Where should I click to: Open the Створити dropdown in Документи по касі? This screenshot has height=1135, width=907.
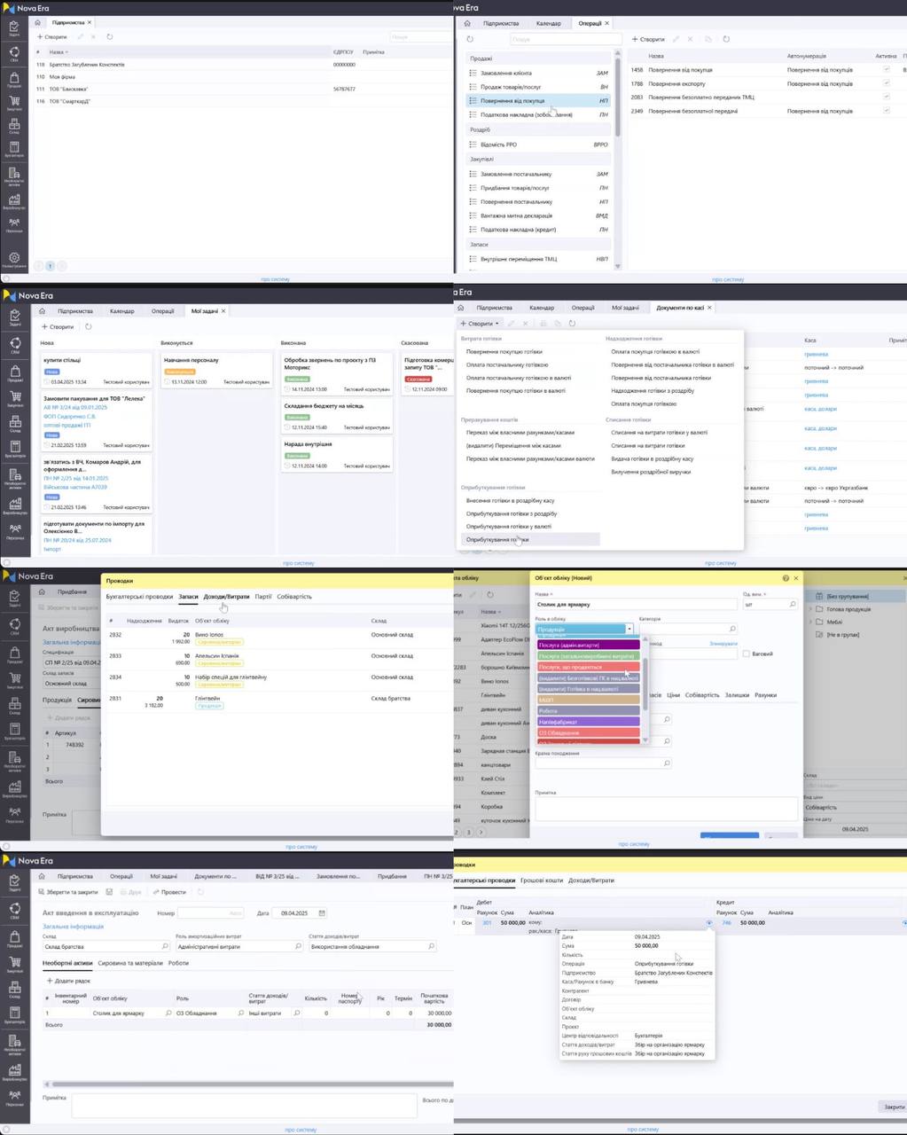480,324
